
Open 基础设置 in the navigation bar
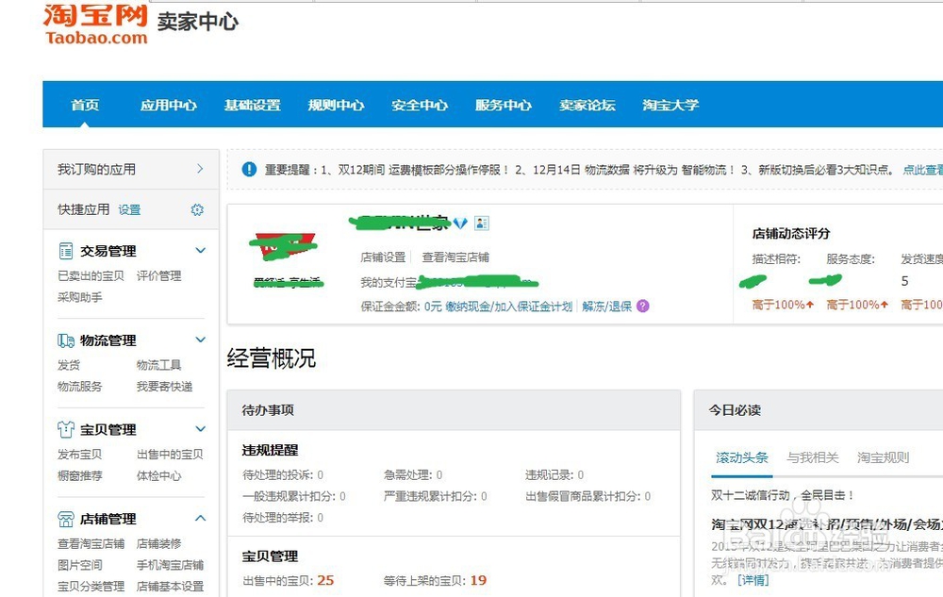click(x=252, y=106)
